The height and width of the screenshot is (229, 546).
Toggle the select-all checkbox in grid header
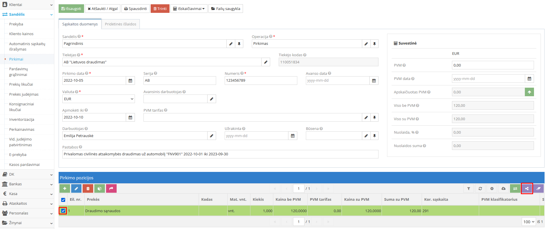tap(63, 200)
